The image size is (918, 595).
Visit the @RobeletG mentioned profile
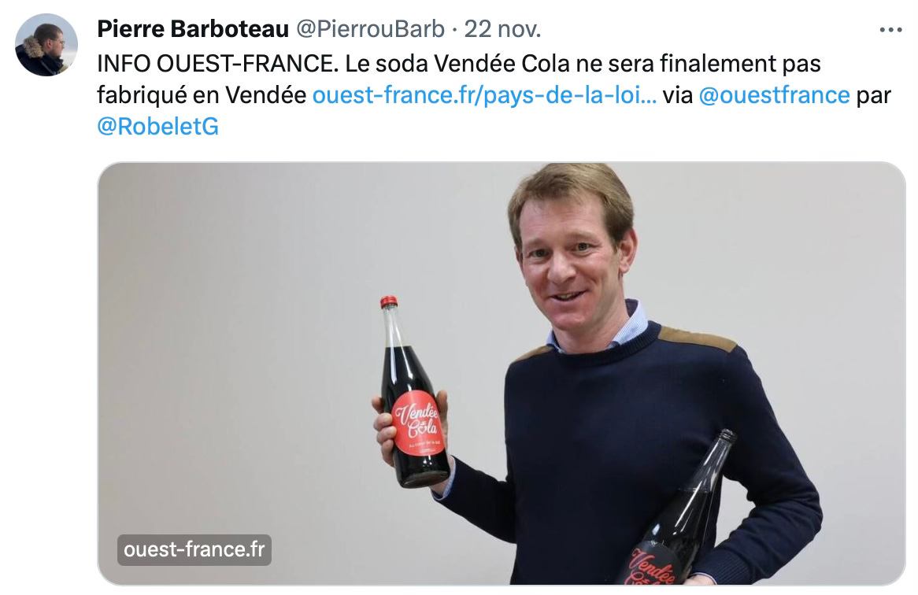pyautogui.click(x=158, y=127)
